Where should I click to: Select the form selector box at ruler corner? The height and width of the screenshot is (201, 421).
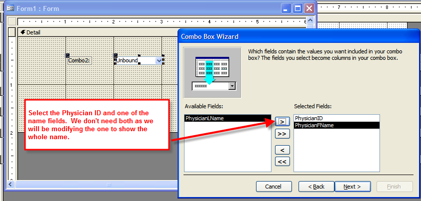[x=11, y=21]
